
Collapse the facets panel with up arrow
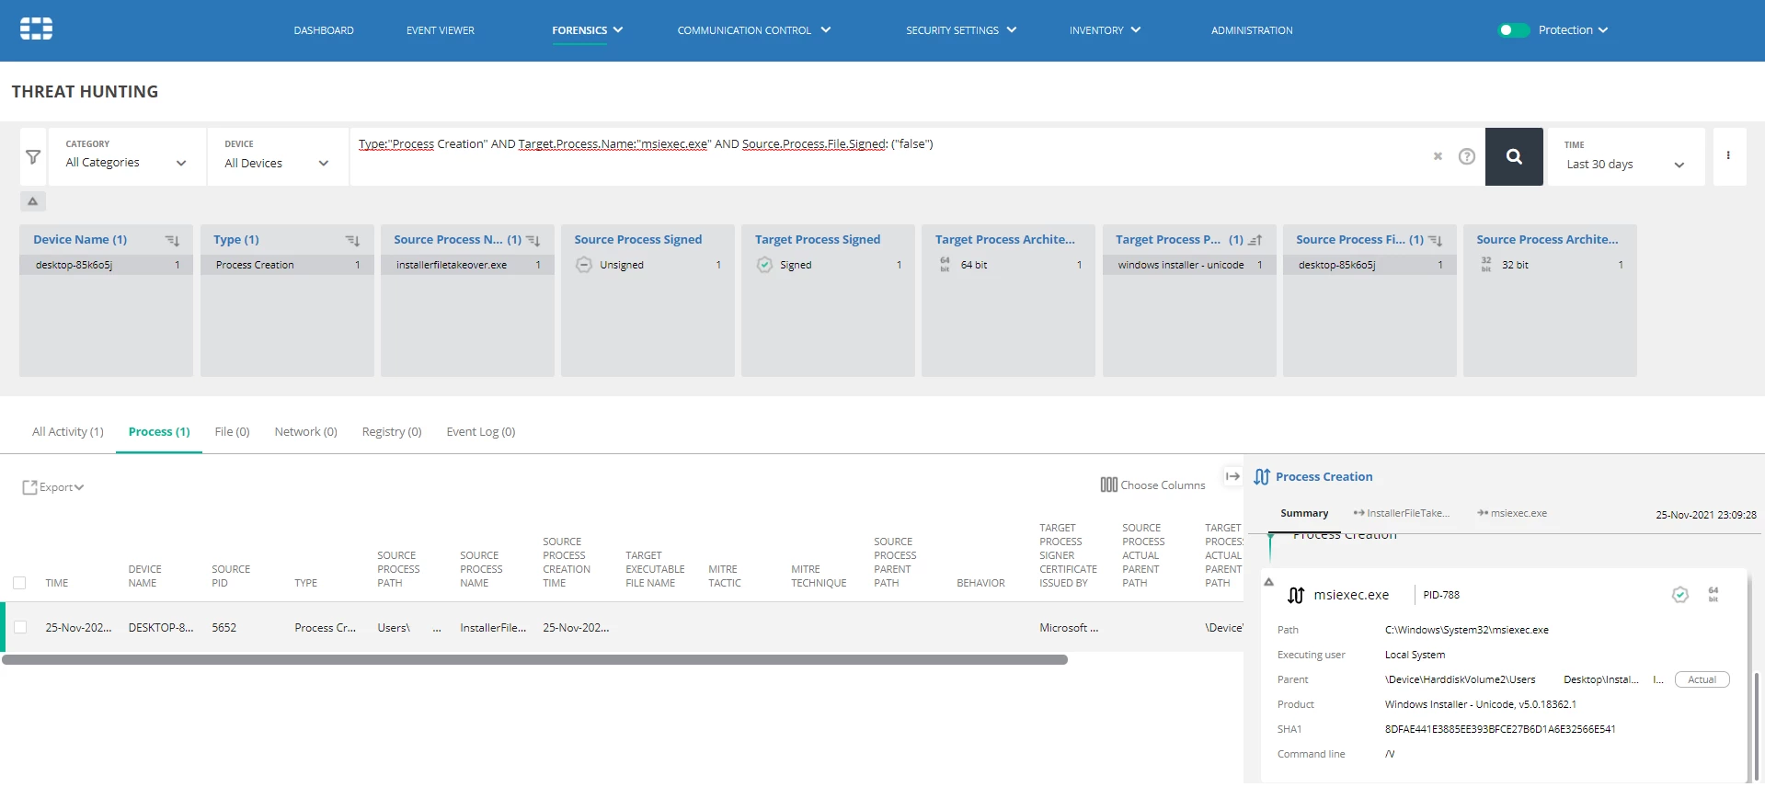coord(32,201)
